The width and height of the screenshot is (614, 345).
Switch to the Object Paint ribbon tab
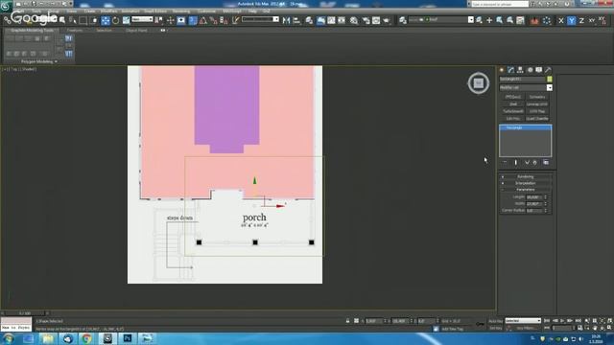tap(136, 30)
